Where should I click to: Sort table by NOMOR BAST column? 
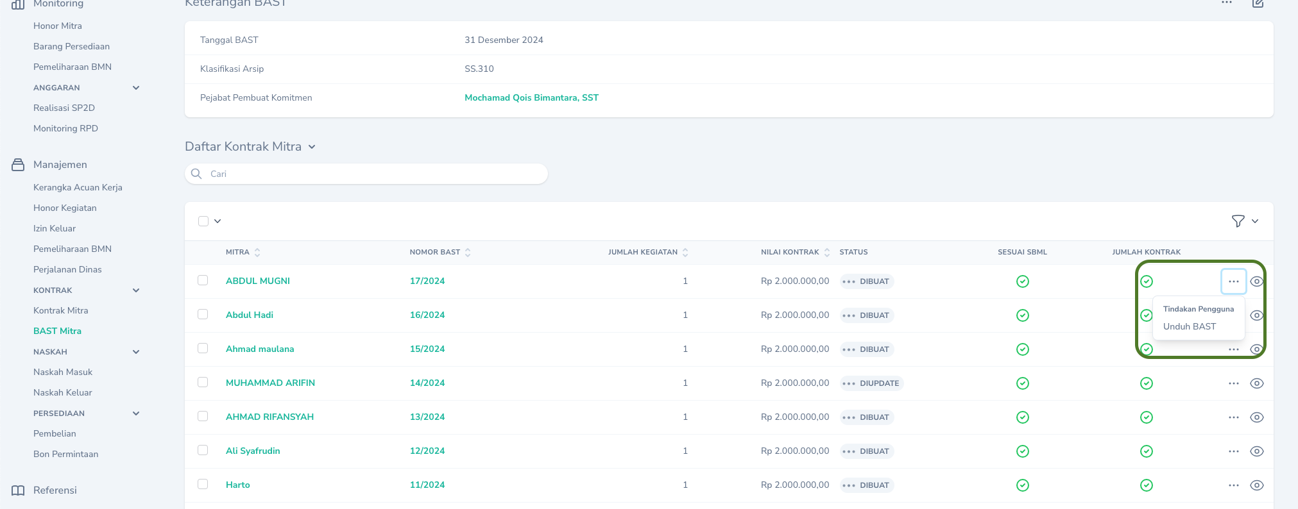[440, 253]
